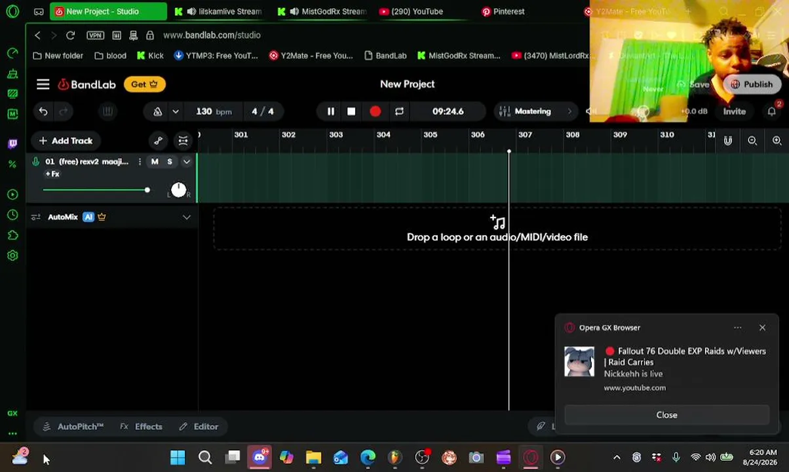Click the Publish button
Viewport: 789px width, 472px height.
(x=752, y=84)
